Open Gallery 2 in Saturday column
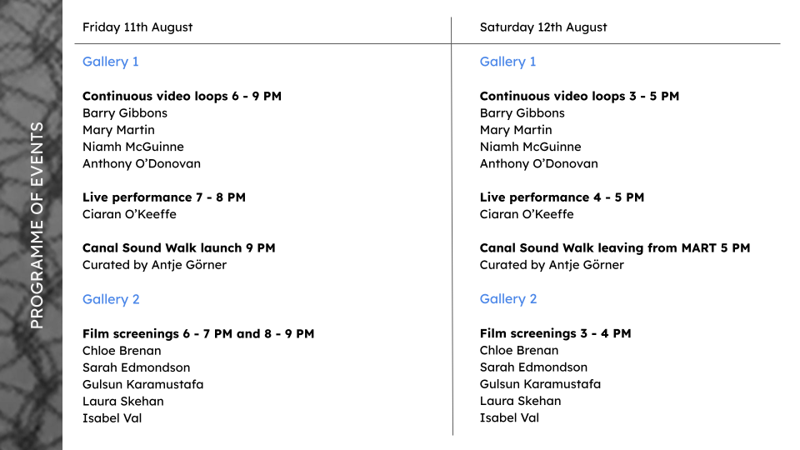 pyautogui.click(x=508, y=299)
